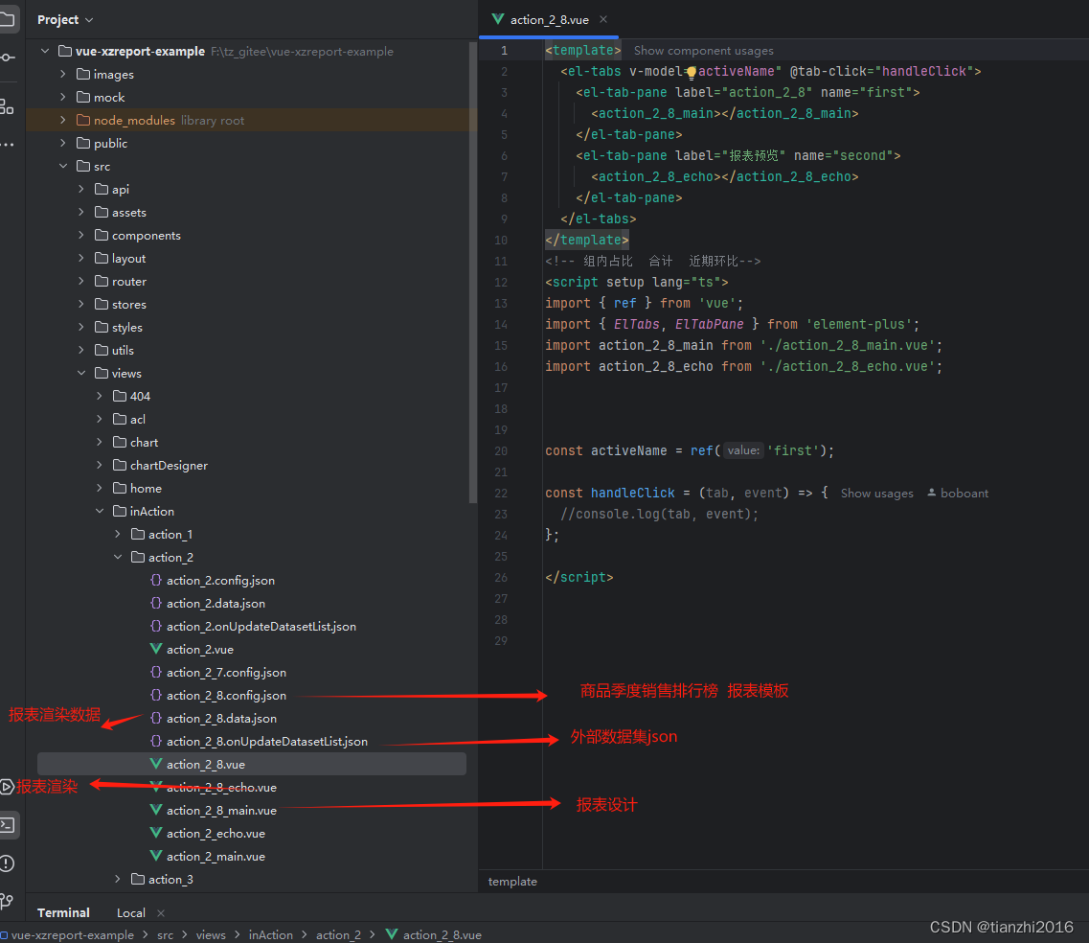Open the Project view dropdown
The height and width of the screenshot is (943, 1089).
click(65, 19)
